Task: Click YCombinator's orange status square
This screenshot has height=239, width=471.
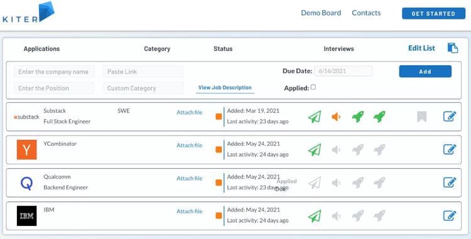Action: point(219,150)
